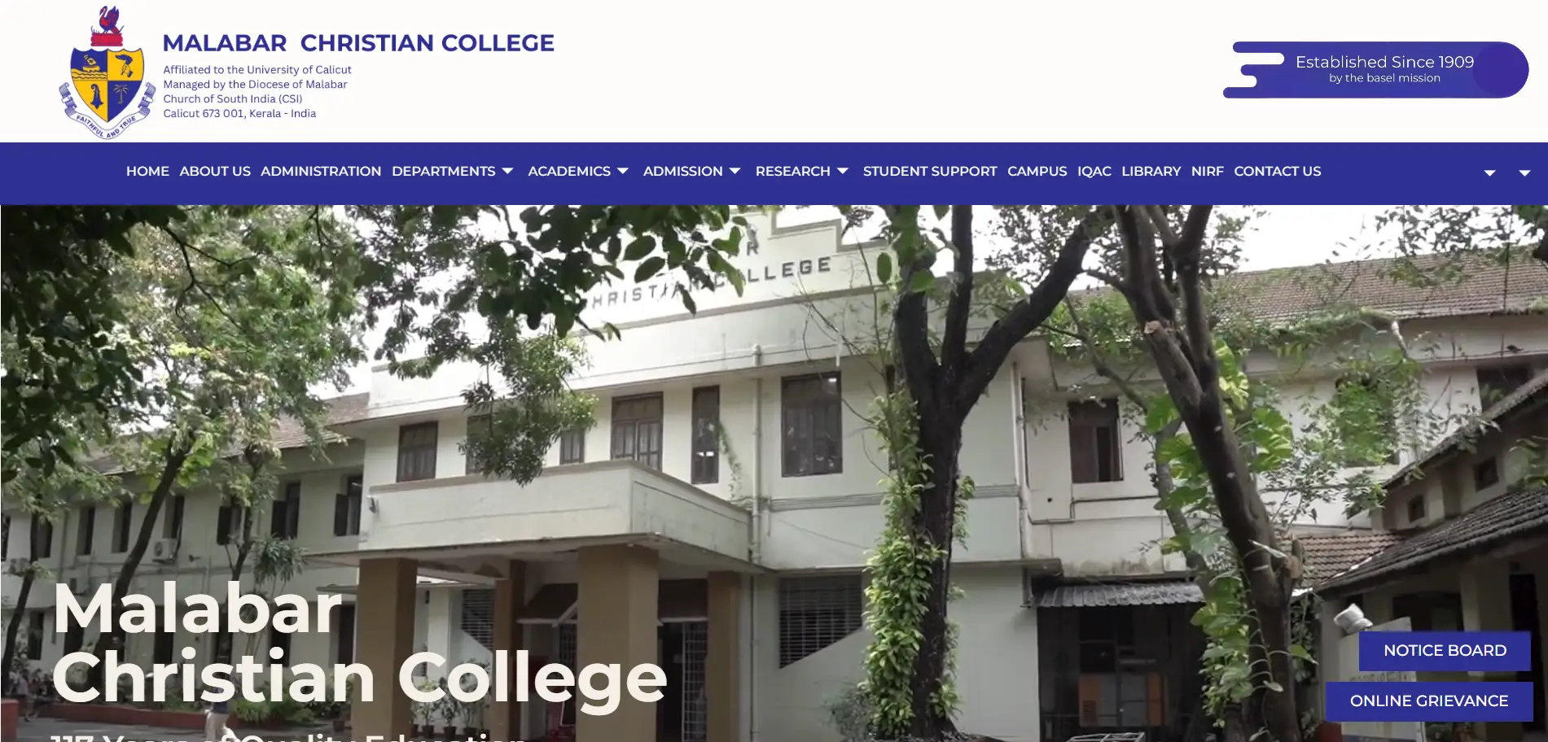1548x742 pixels.
Task: Go to Contact Us page
Action: 1277,172
